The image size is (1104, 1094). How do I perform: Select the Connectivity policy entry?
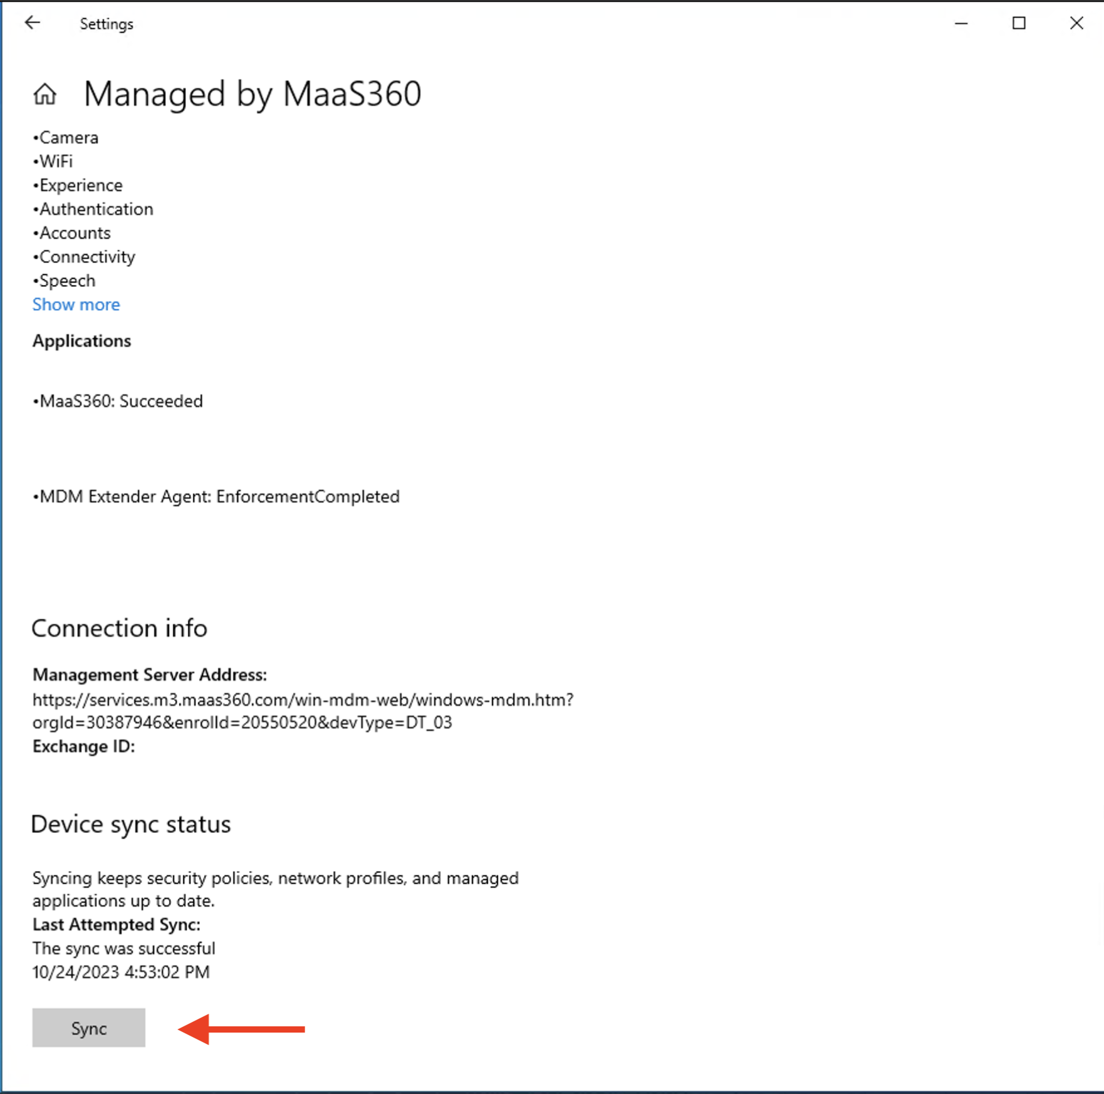pyautogui.click(x=84, y=257)
